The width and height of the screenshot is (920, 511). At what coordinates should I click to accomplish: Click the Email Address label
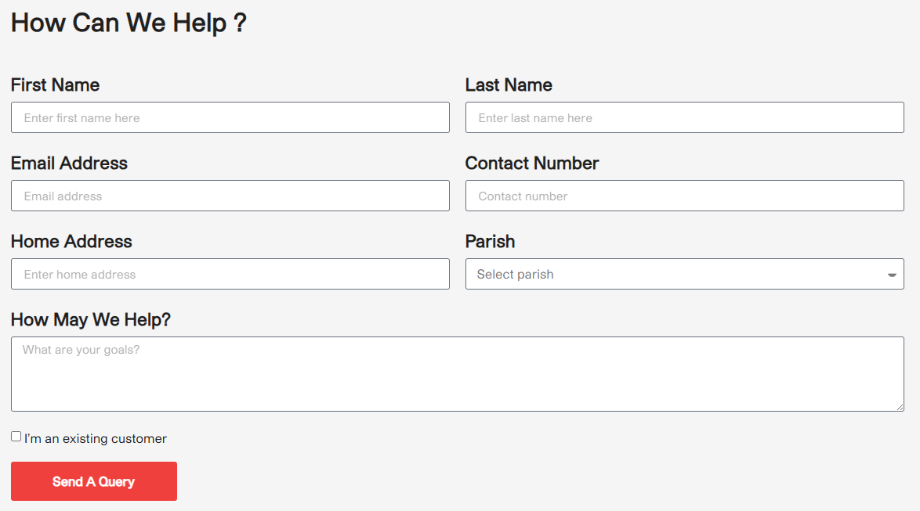[69, 163]
